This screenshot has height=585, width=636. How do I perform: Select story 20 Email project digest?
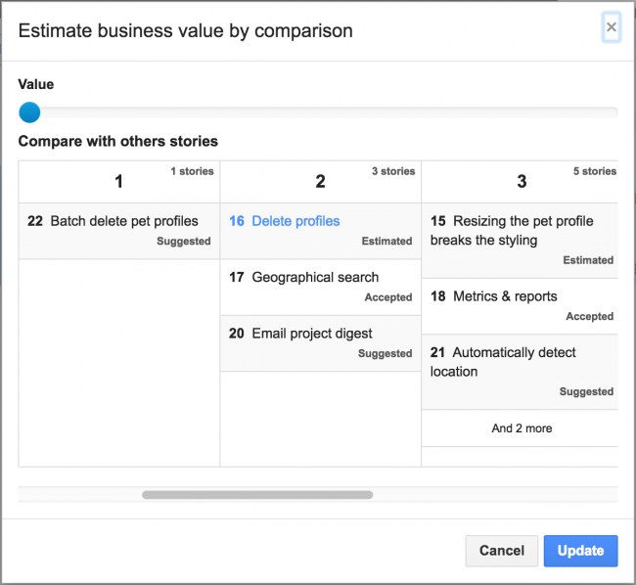[x=320, y=343]
